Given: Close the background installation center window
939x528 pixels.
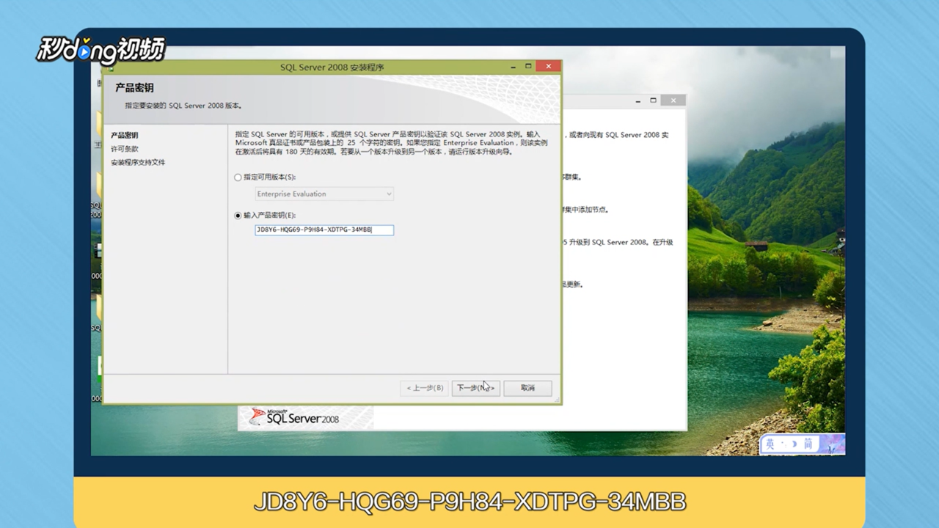Looking at the screenshot, I should click(673, 100).
